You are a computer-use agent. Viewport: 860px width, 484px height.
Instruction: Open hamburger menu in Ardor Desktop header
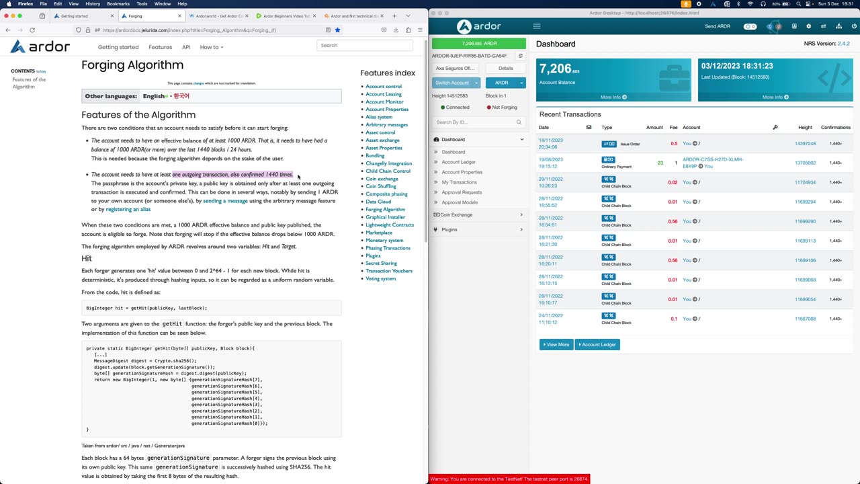(536, 26)
